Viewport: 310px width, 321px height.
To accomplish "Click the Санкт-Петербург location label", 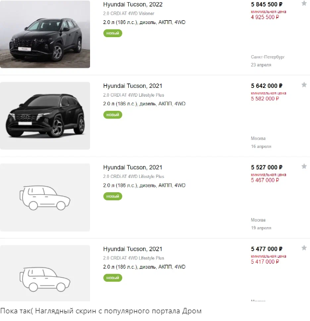I will click(267, 57).
